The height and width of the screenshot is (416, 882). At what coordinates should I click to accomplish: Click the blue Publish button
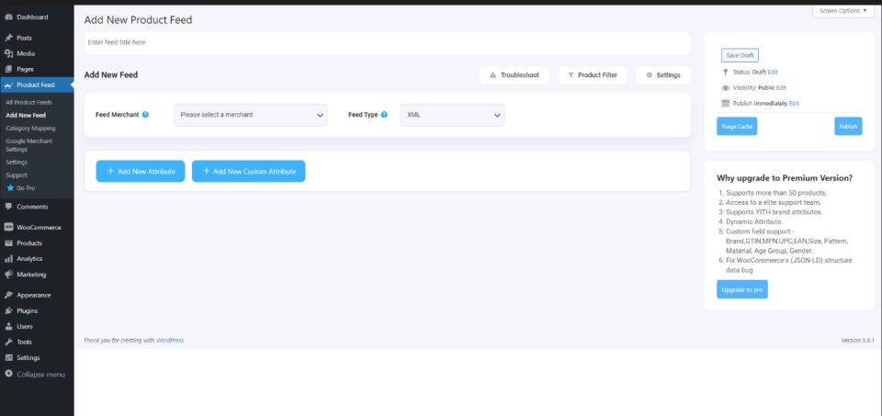[847, 127]
